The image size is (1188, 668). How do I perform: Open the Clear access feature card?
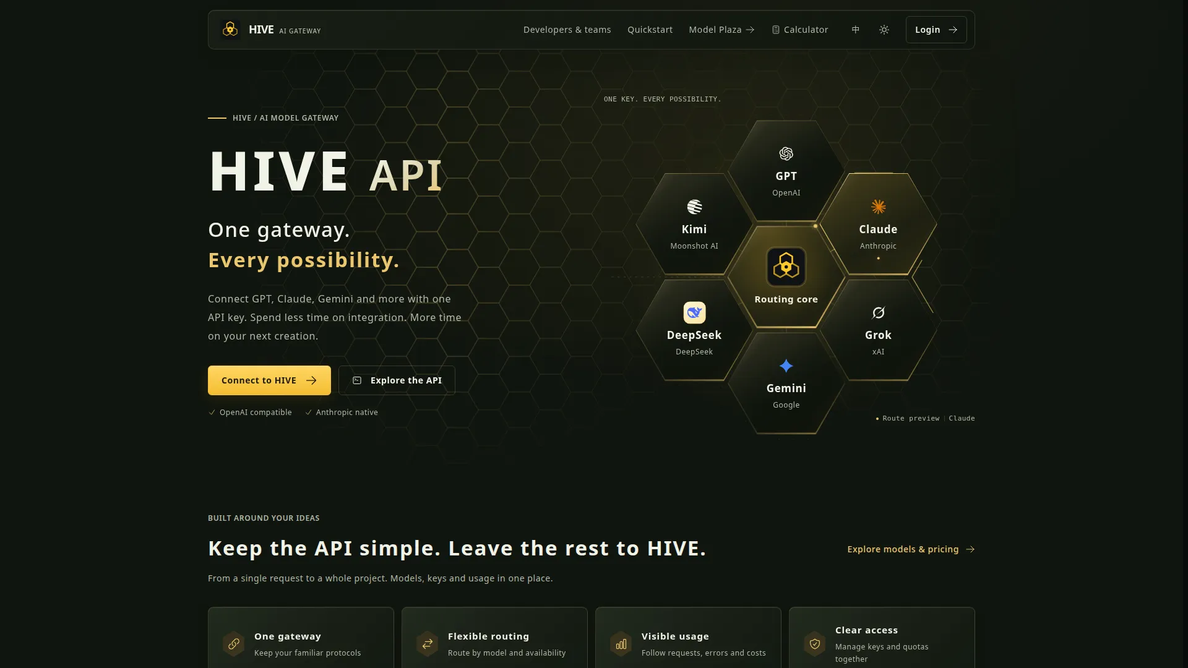pyautogui.click(x=882, y=638)
